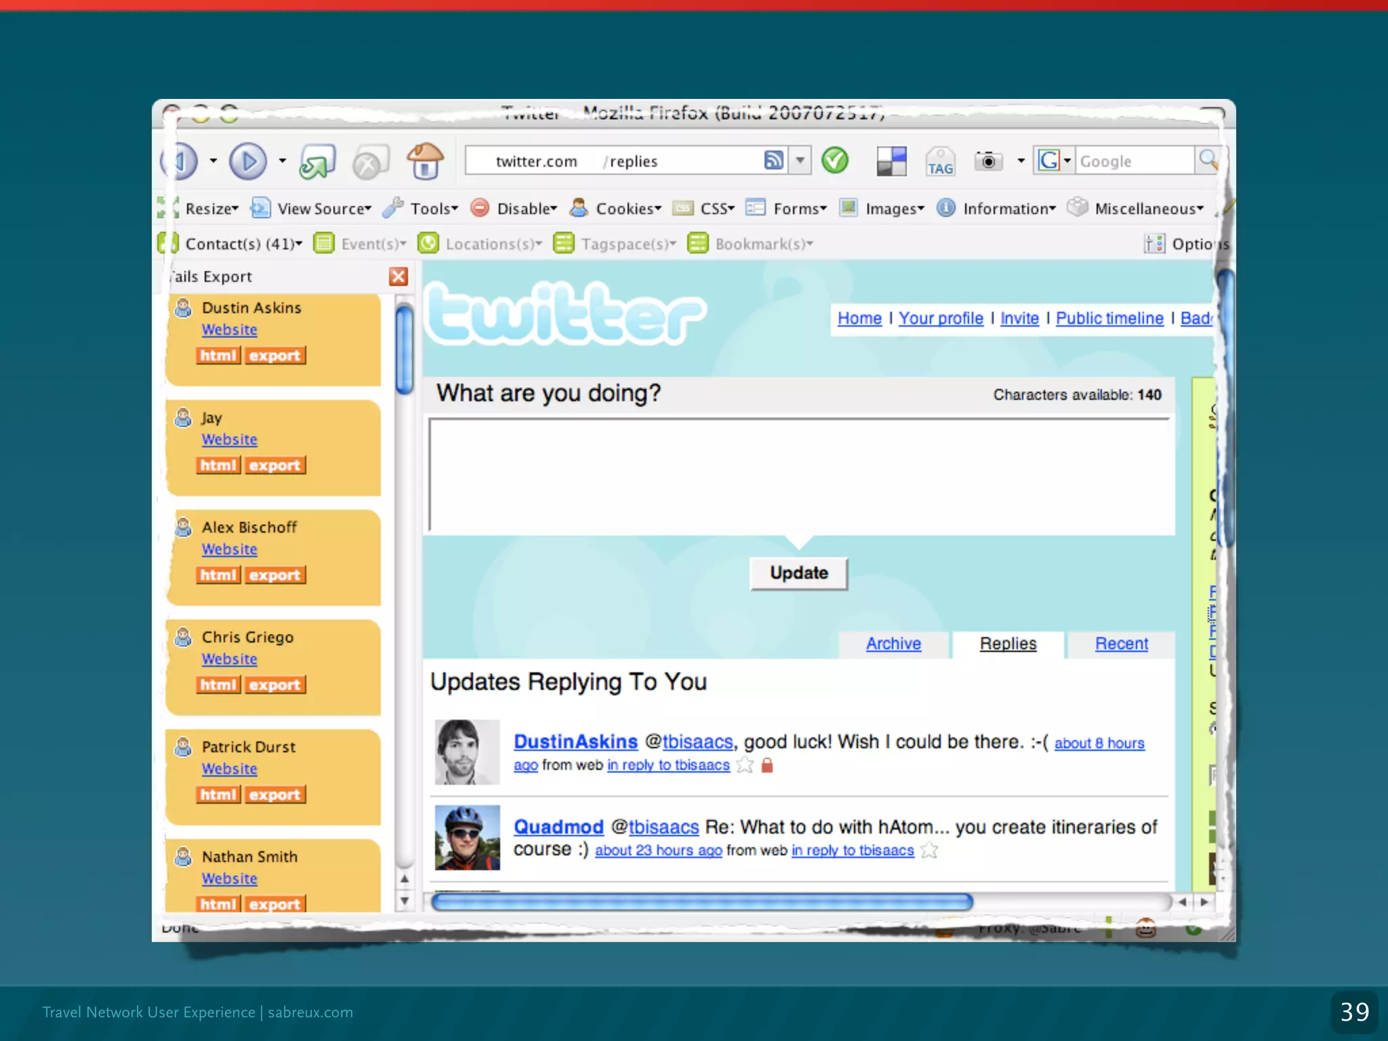Click the Chris Griego contact icon
The width and height of the screenshot is (1388, 1041).
(x=183, y=637)
